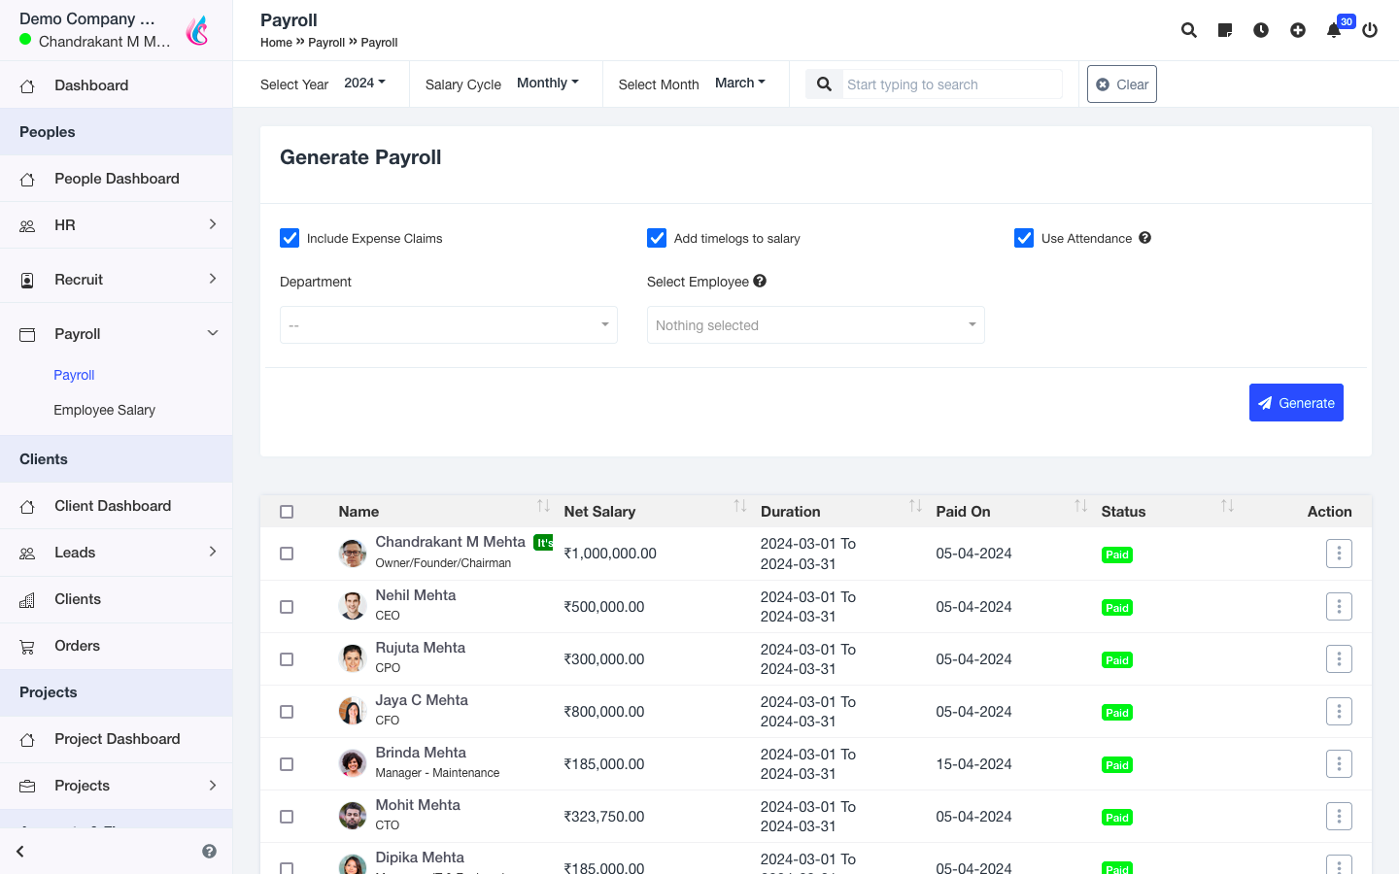The image size is (1399, 874).
Task: Expand the HR sidebar menu
Action: click(117, 225)
